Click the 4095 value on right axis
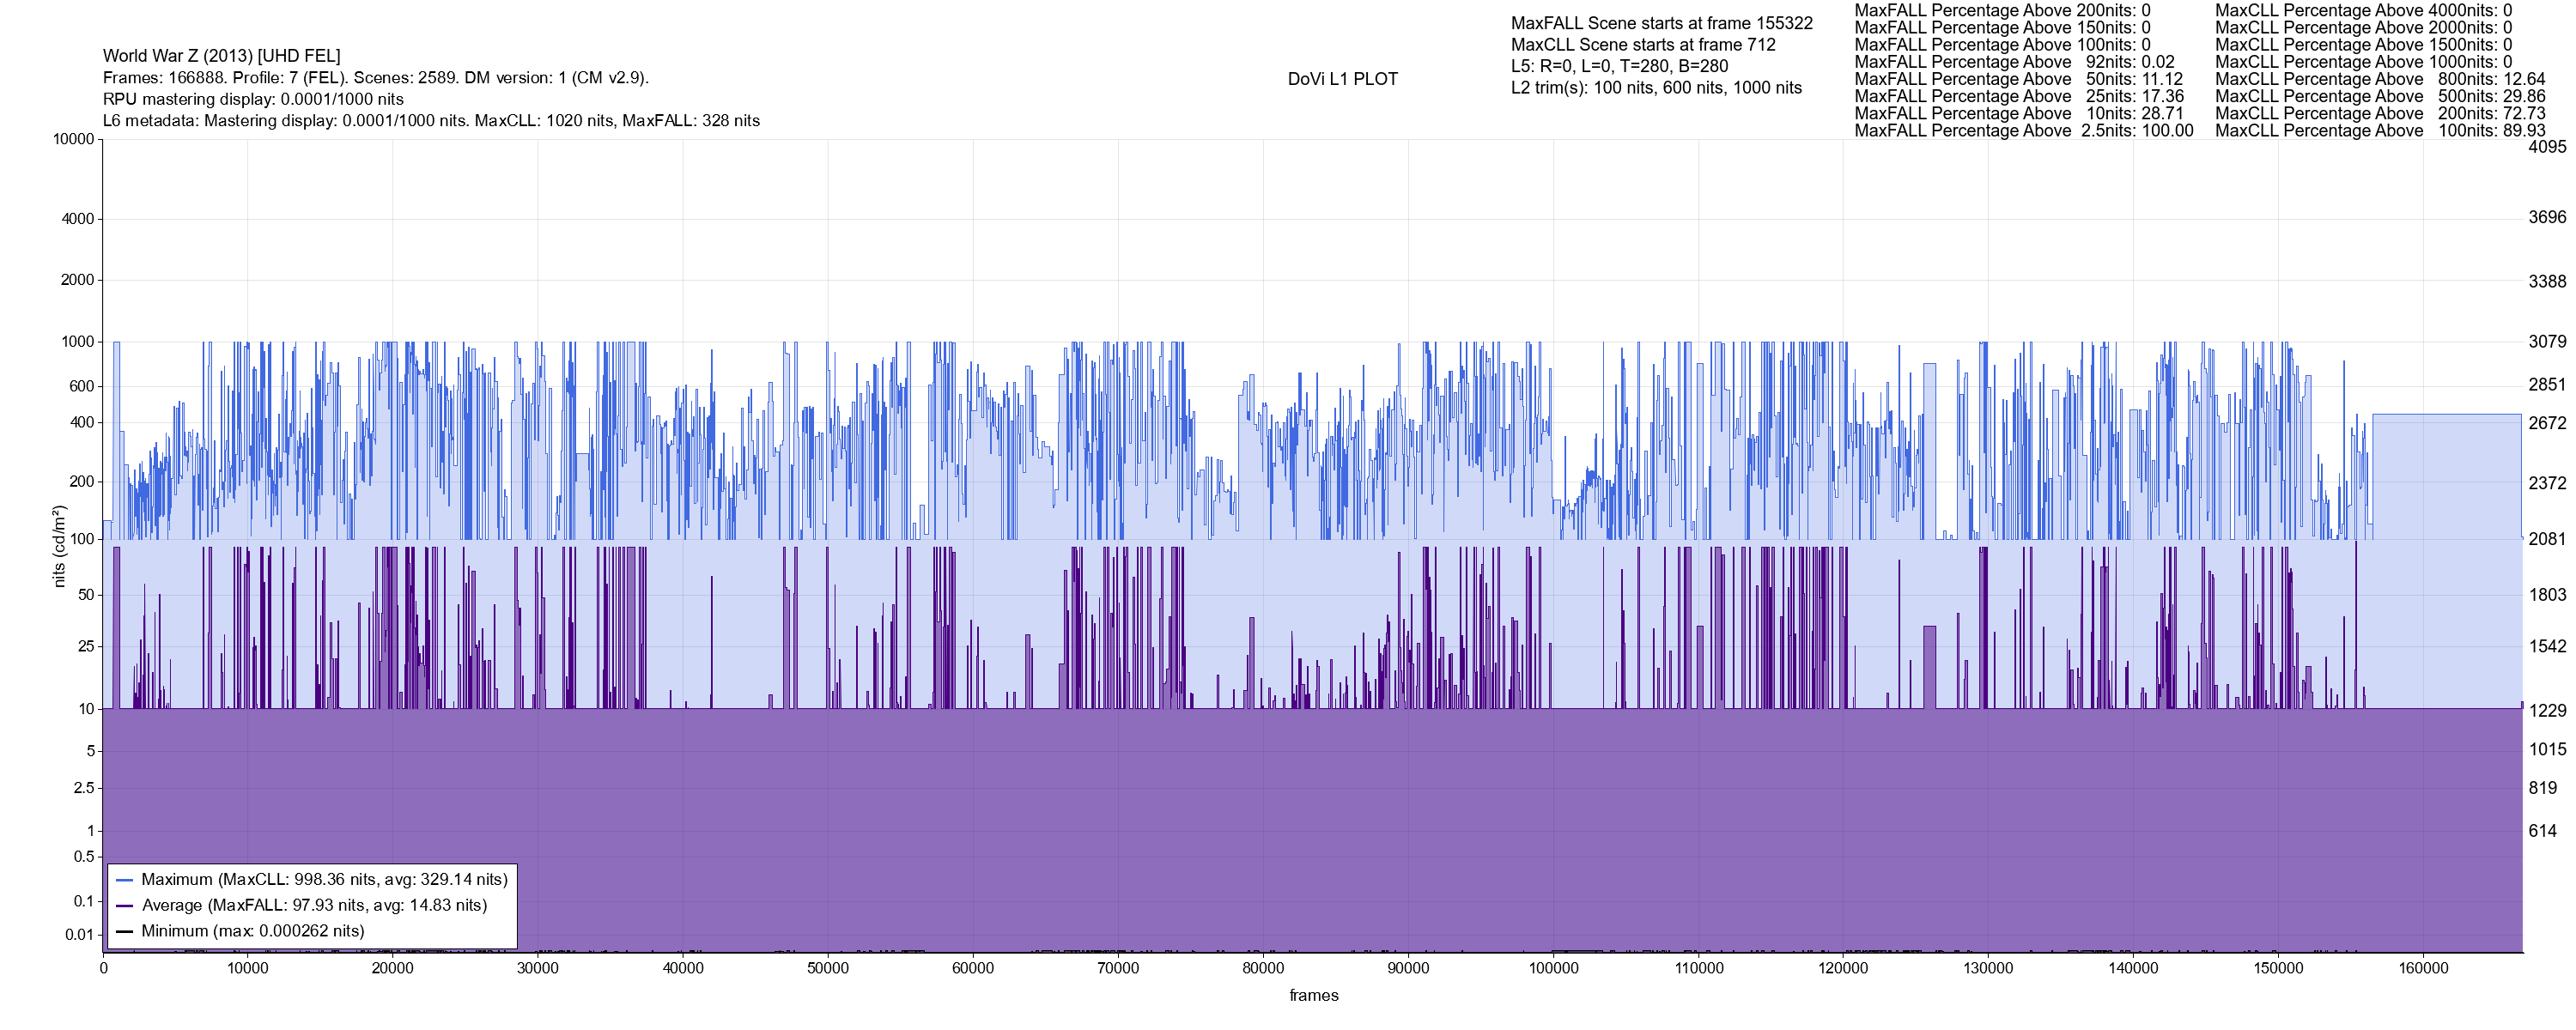Viewport: 2576px width, 1030px height. [2547, 147]
